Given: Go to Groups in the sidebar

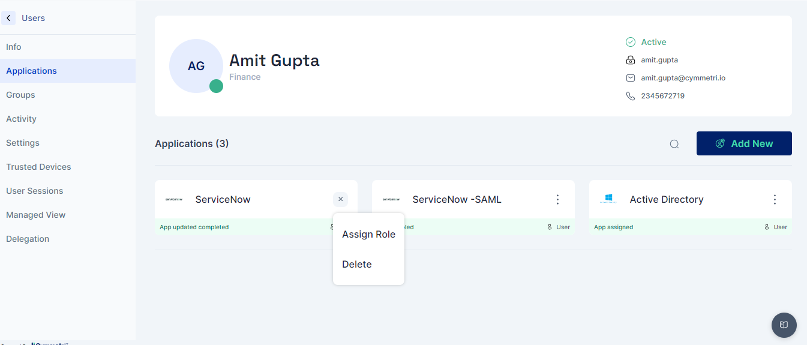Looking at the screenshot, I should [x=20, y=95].
